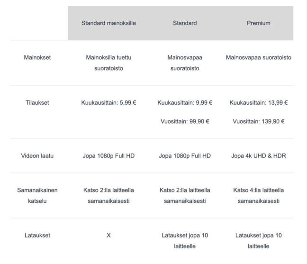Click the Jopa 4k UHD & HDR cell
307x264 pixels.
click(x=259, y=155)
